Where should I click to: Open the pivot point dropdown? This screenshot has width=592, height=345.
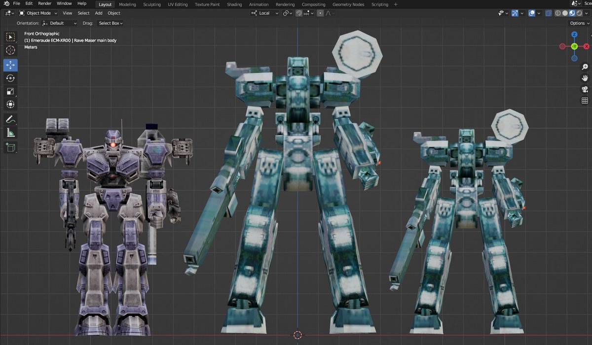pyautogui.click(x=288, y=13)
